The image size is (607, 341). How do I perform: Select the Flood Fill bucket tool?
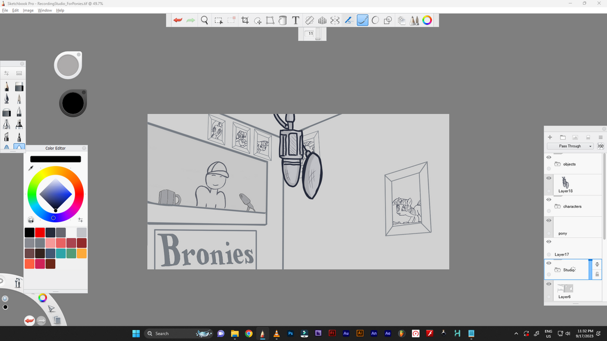click(x=283, y=20)
